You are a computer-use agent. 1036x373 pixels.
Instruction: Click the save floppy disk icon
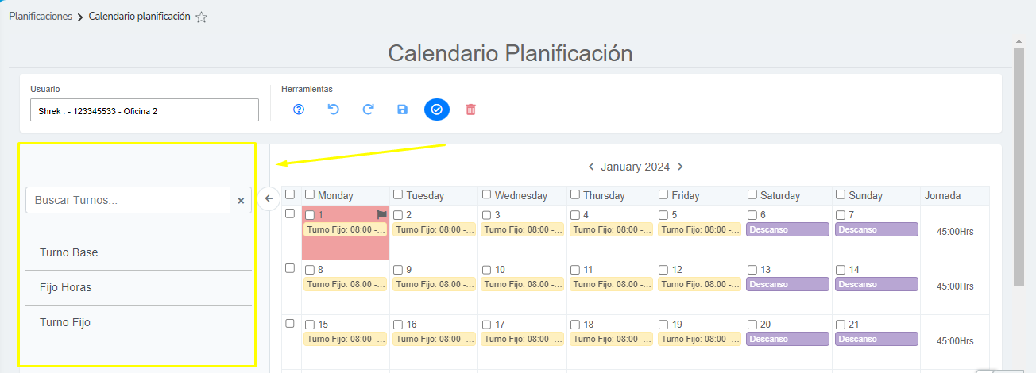(x=402, y=110)
